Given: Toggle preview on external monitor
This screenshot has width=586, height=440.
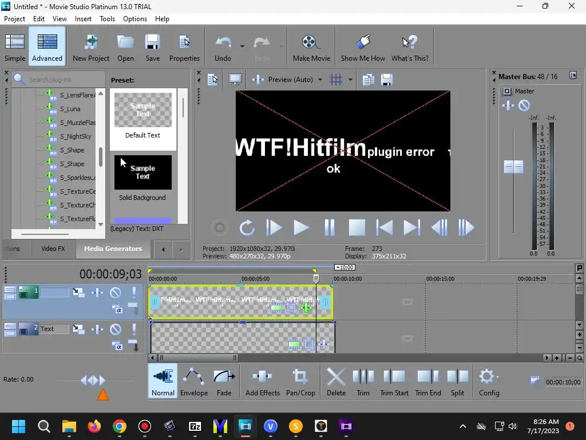Looking at the screenshot, I should point(235,79).
